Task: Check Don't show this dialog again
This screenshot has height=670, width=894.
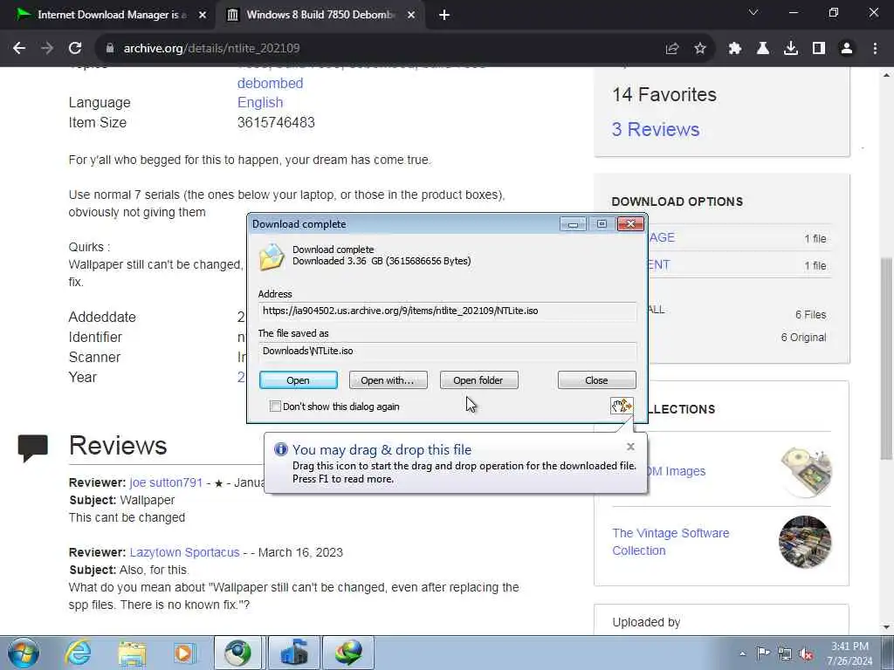Action: point(275,407)
